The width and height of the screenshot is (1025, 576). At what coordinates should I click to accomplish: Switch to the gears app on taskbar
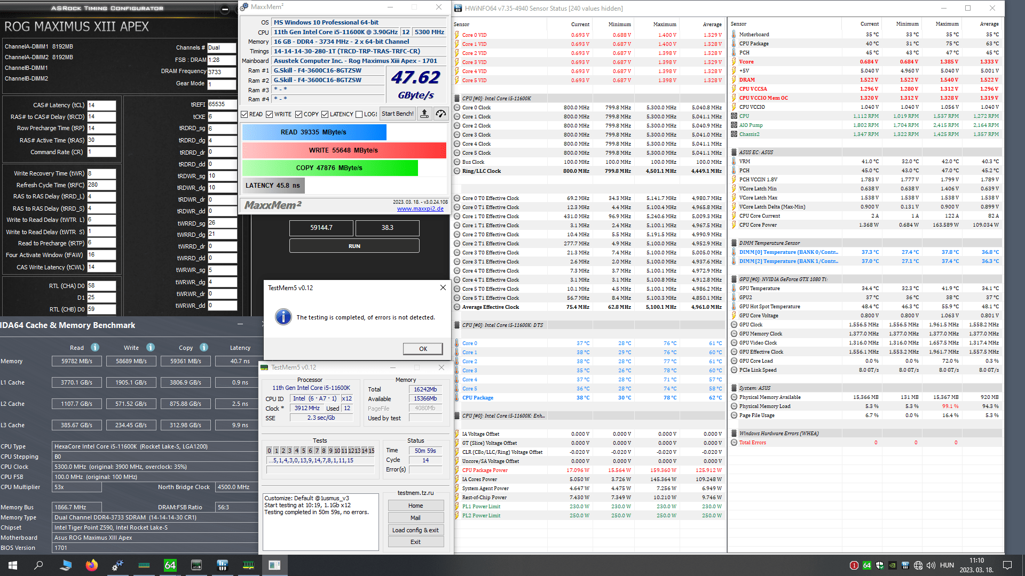[118, 565]
